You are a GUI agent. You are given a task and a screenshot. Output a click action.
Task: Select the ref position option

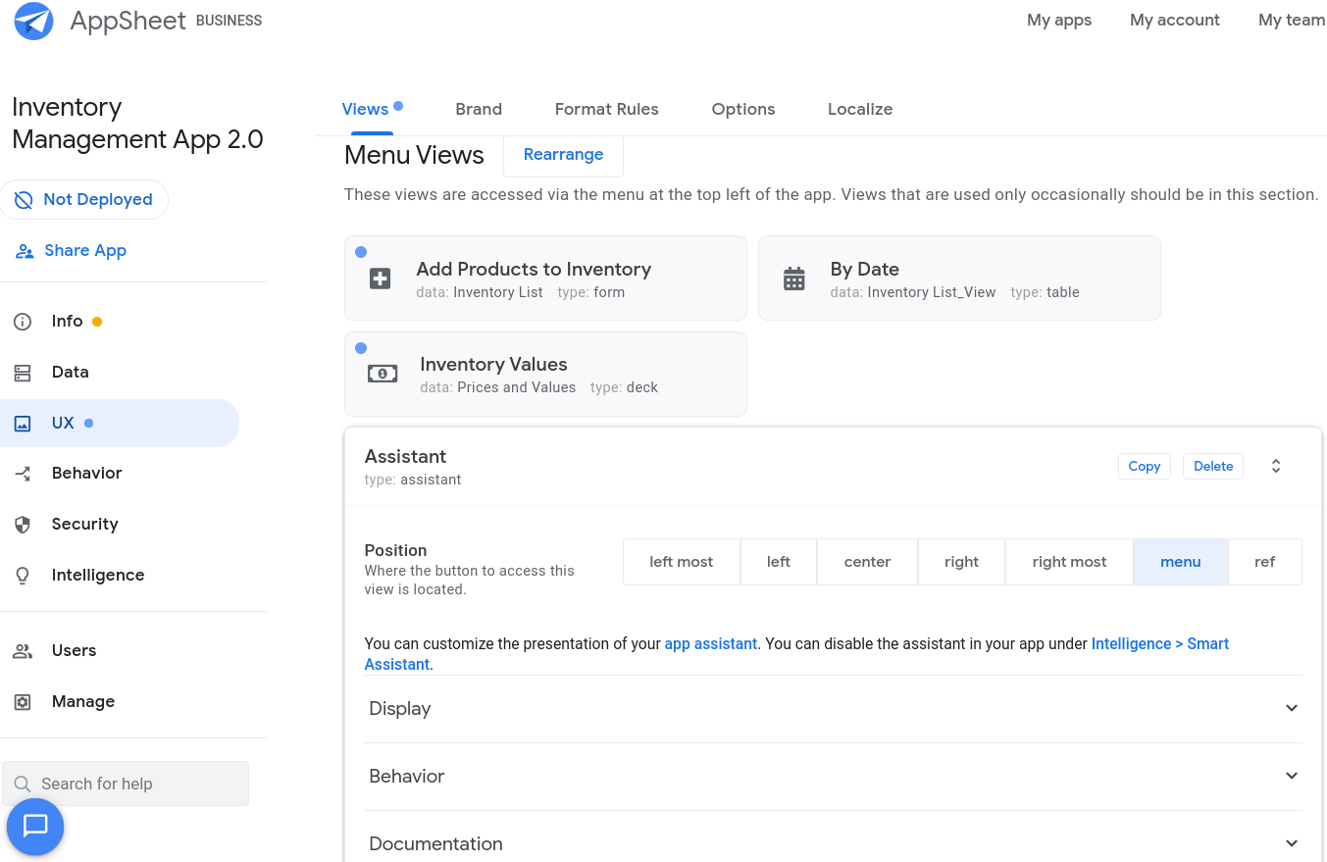pos(1265,562)
